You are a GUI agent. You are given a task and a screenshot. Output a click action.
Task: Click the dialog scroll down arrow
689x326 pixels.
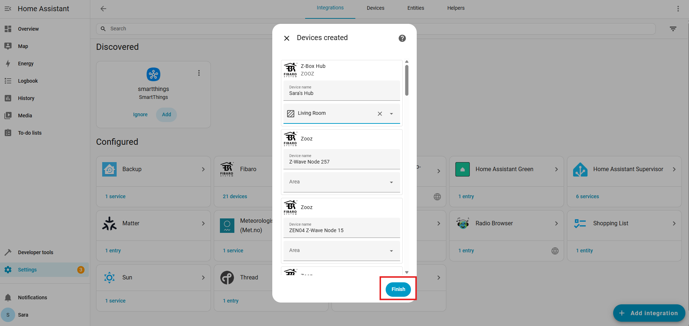pyautogui.click(x=407, y=273)
